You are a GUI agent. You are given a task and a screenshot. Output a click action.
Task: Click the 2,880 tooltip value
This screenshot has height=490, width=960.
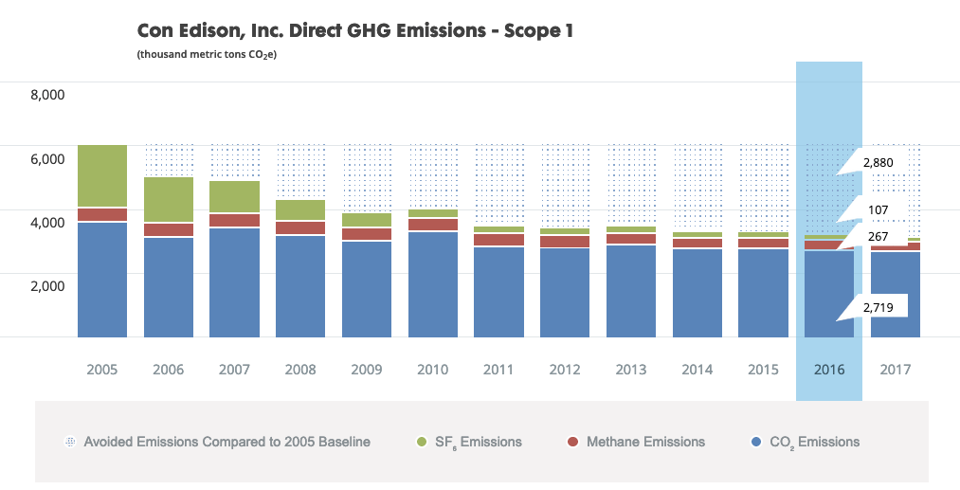[878, 163]
